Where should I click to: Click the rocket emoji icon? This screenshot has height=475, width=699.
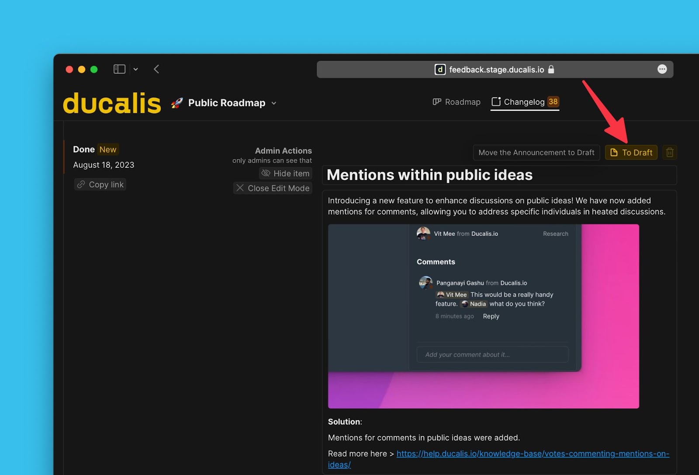177,103
